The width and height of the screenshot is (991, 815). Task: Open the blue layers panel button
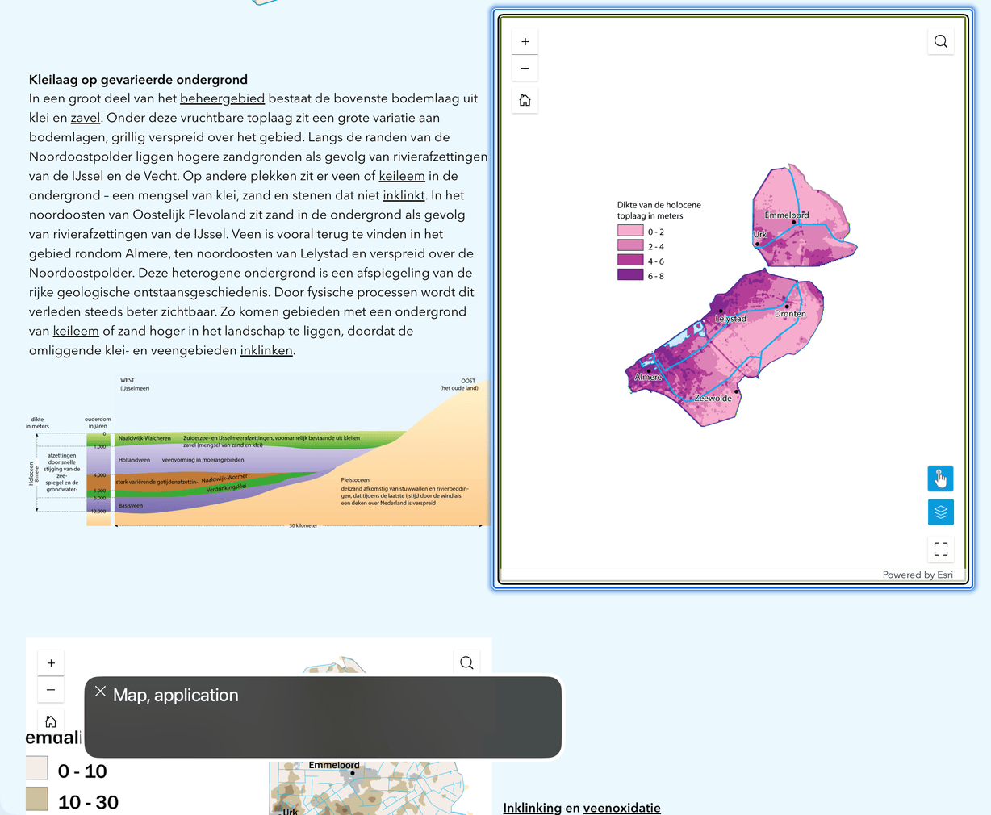coord(940,512)
